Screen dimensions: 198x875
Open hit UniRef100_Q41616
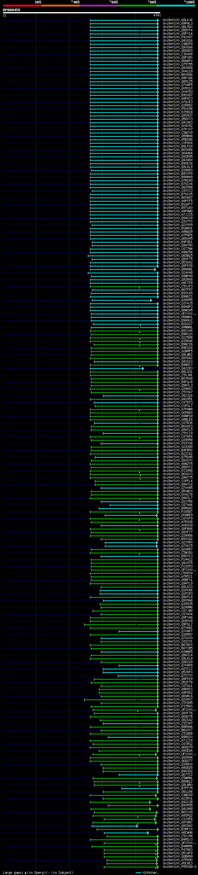coord(178,40)
